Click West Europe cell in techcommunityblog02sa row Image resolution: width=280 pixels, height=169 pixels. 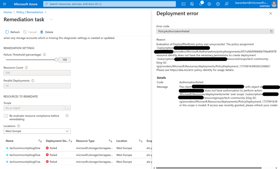click(x=124, y=148)
